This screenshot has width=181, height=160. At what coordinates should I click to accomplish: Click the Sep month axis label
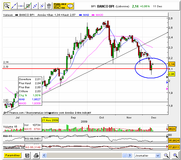[x=73, y=118]
